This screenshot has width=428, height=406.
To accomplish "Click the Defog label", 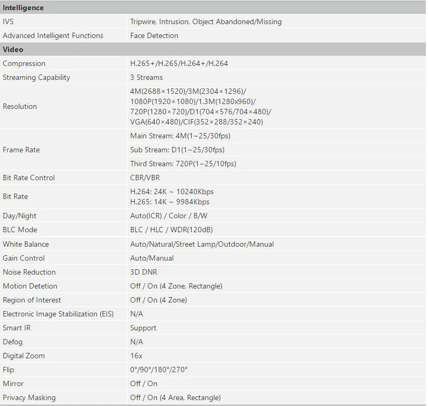I will pos(12,342).
